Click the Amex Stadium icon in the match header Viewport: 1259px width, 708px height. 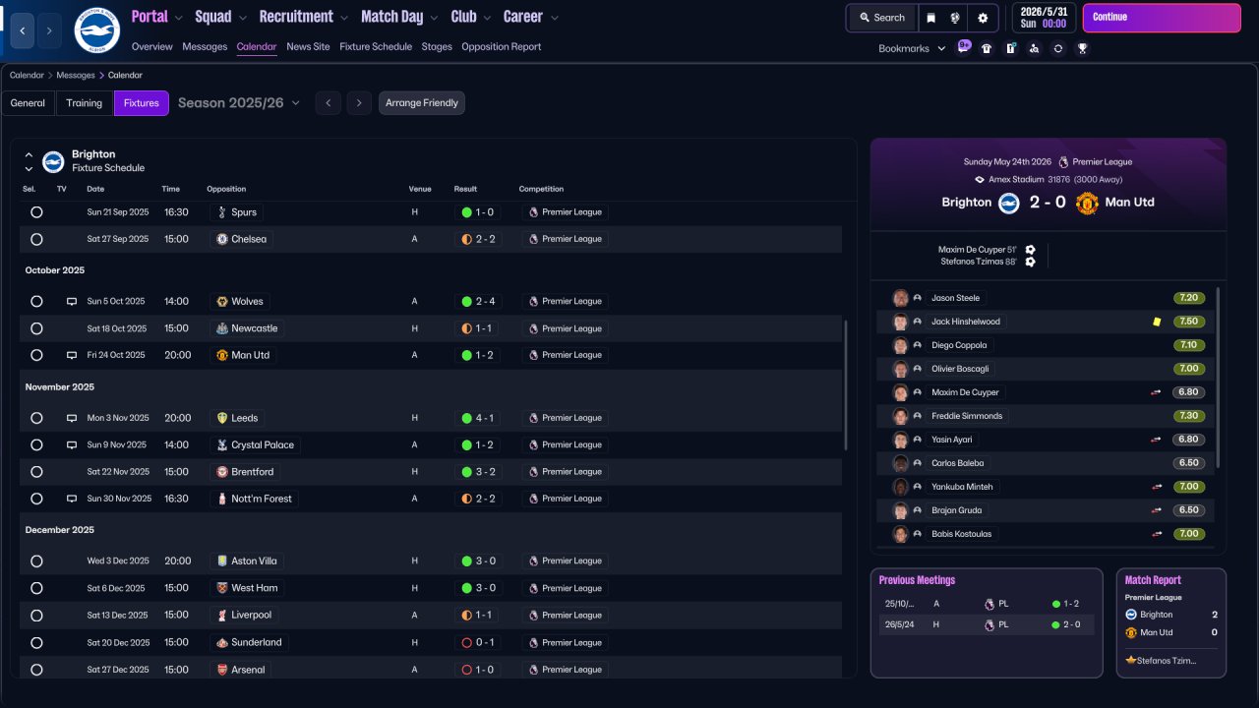(980, 180)
